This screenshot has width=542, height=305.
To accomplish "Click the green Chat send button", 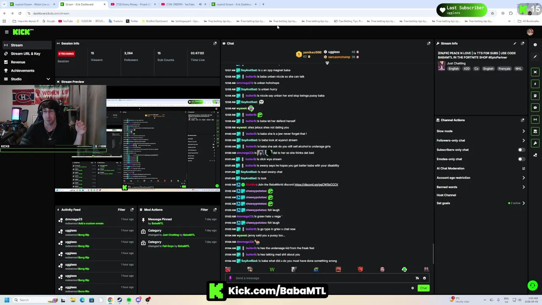I will pos(423,288).
